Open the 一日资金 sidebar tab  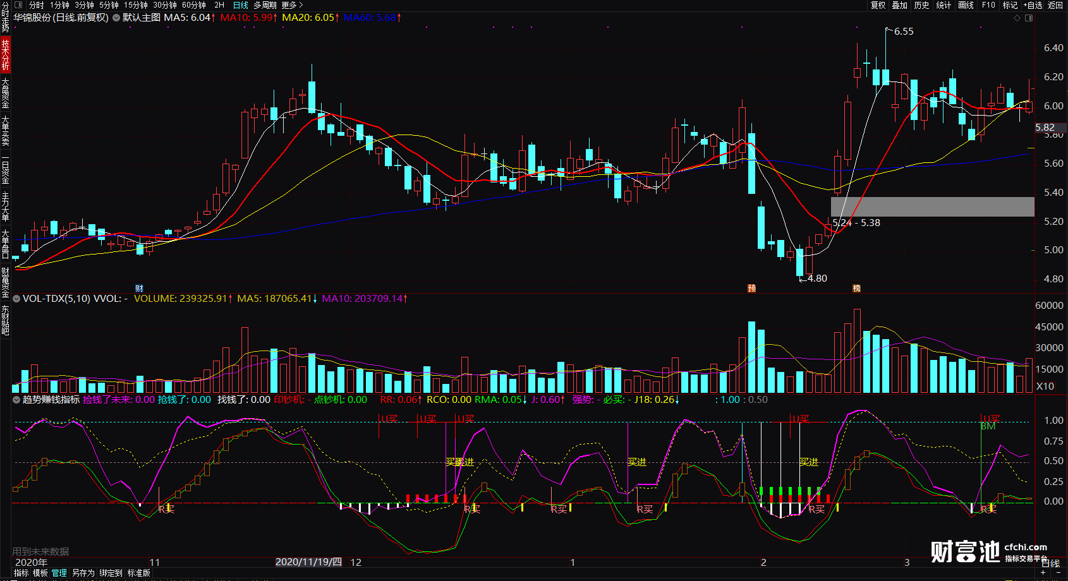tap(5, 169)
